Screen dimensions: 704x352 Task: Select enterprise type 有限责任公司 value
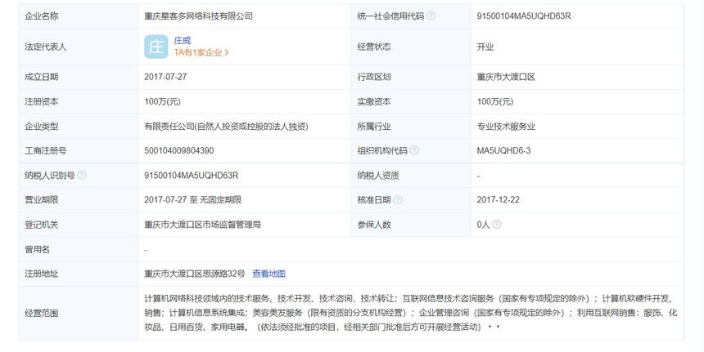[226, 127]
